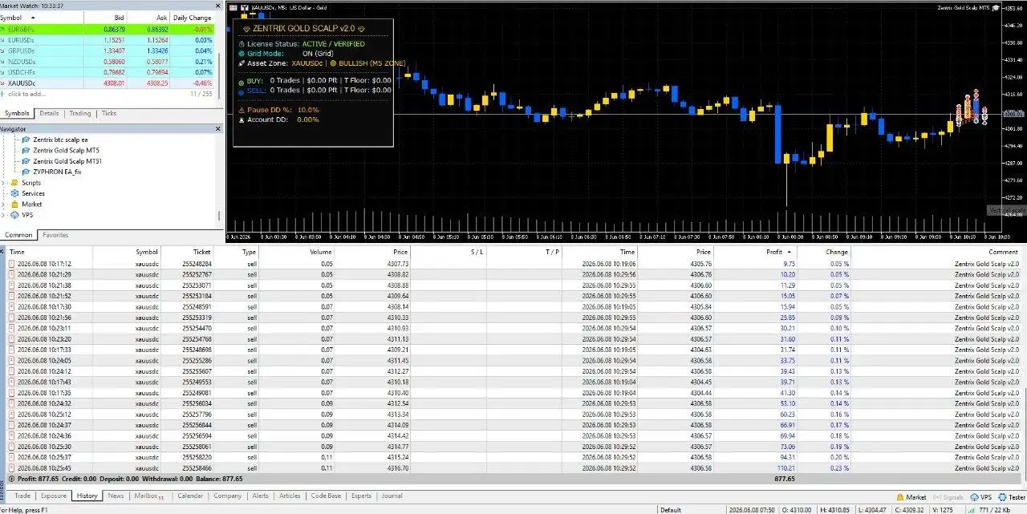
Task: Expand the VPS node in Navigator
Action: [x=5, y=215]
